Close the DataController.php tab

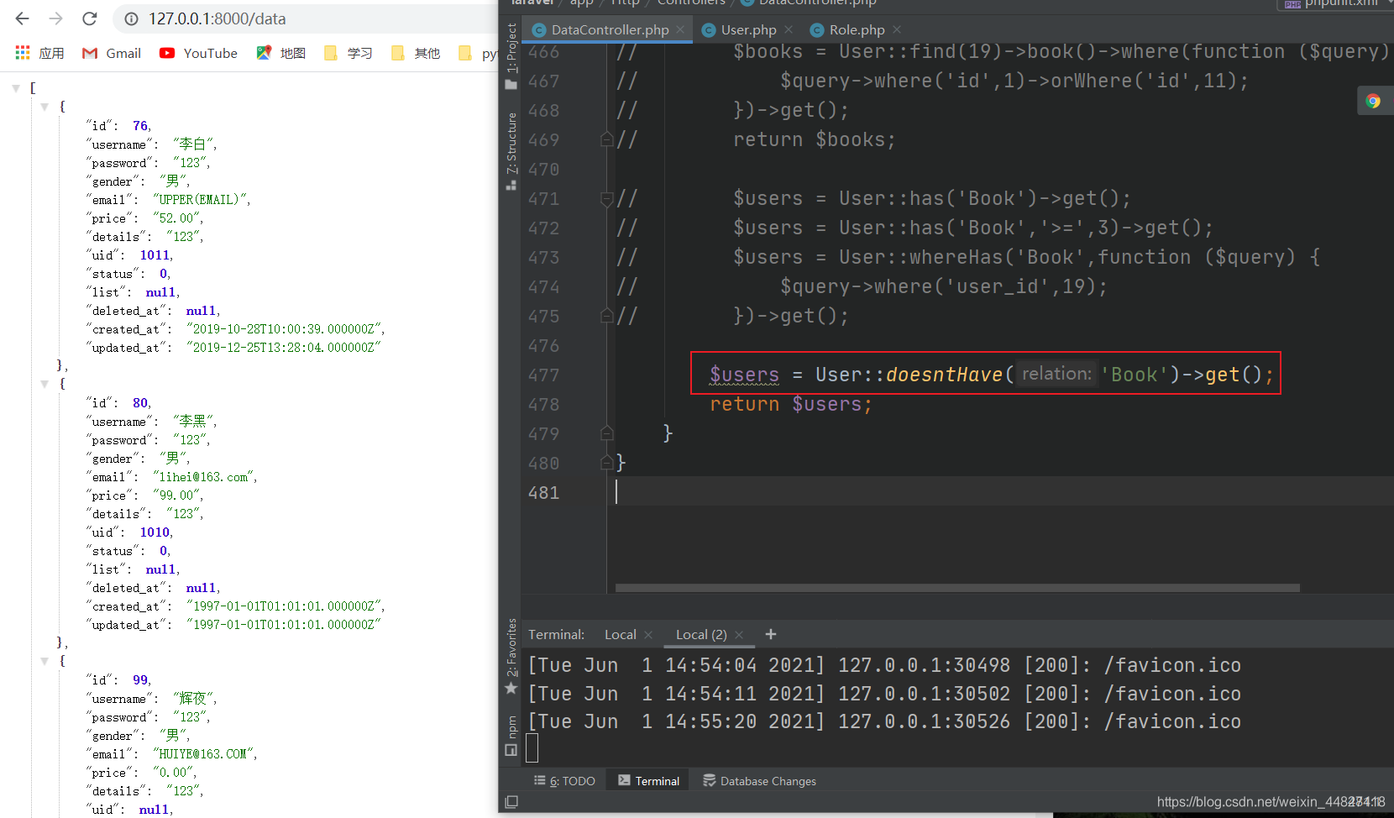680,29
